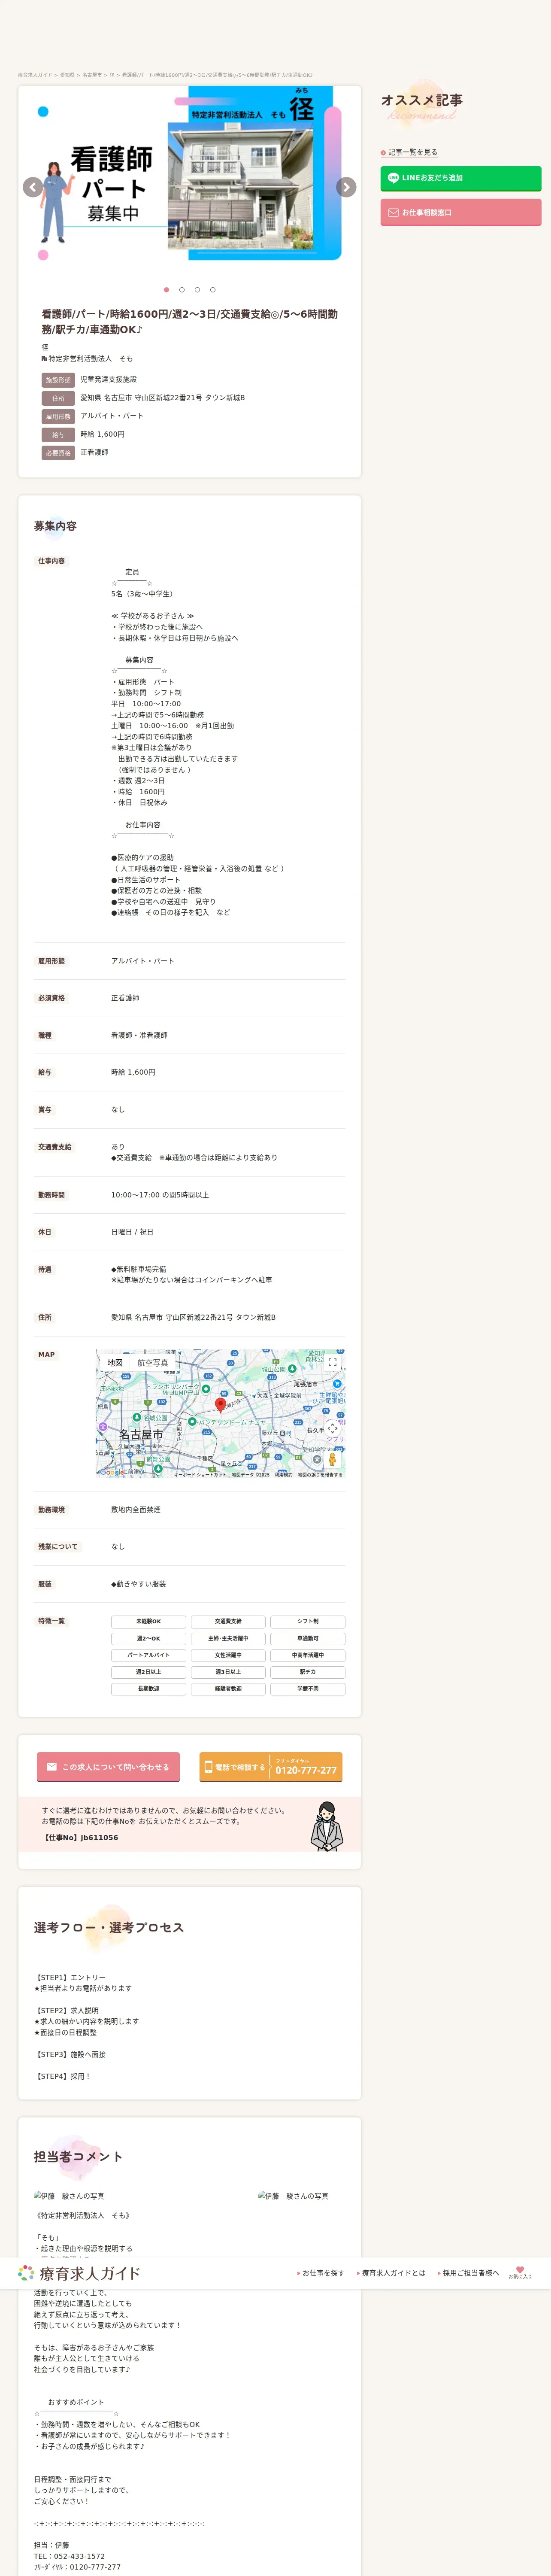Screen dimensions: 551x2576
Task: Select the third carousel dot
Action: [197, 290]
